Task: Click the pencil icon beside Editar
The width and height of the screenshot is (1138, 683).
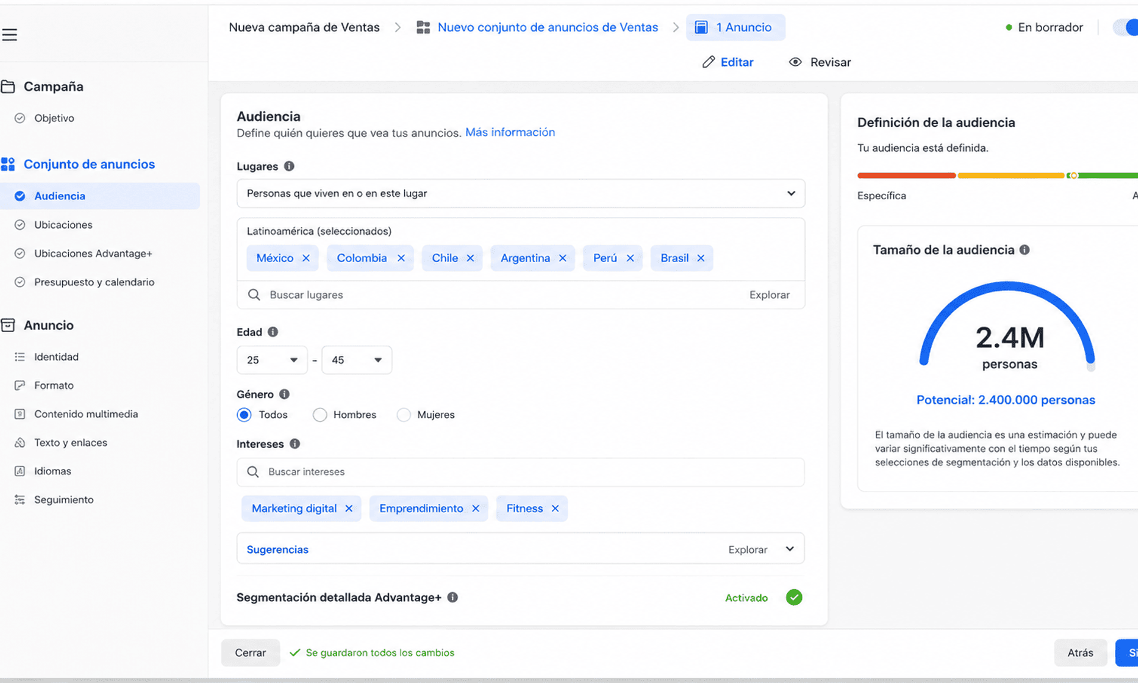Action: [x=708, y=62]
